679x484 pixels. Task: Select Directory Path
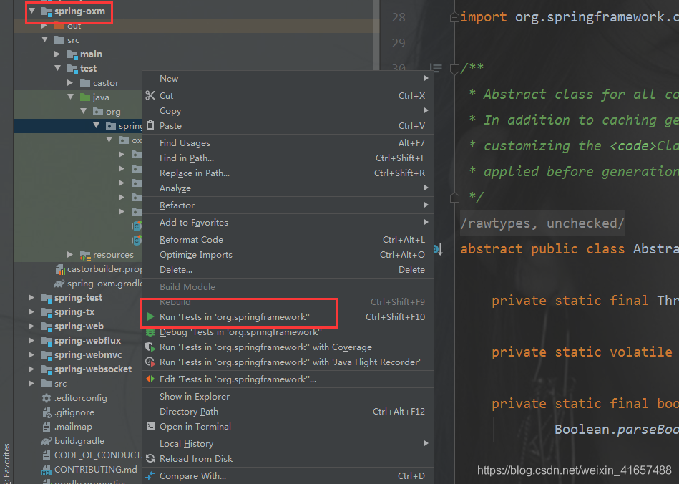tap(288, 411)
